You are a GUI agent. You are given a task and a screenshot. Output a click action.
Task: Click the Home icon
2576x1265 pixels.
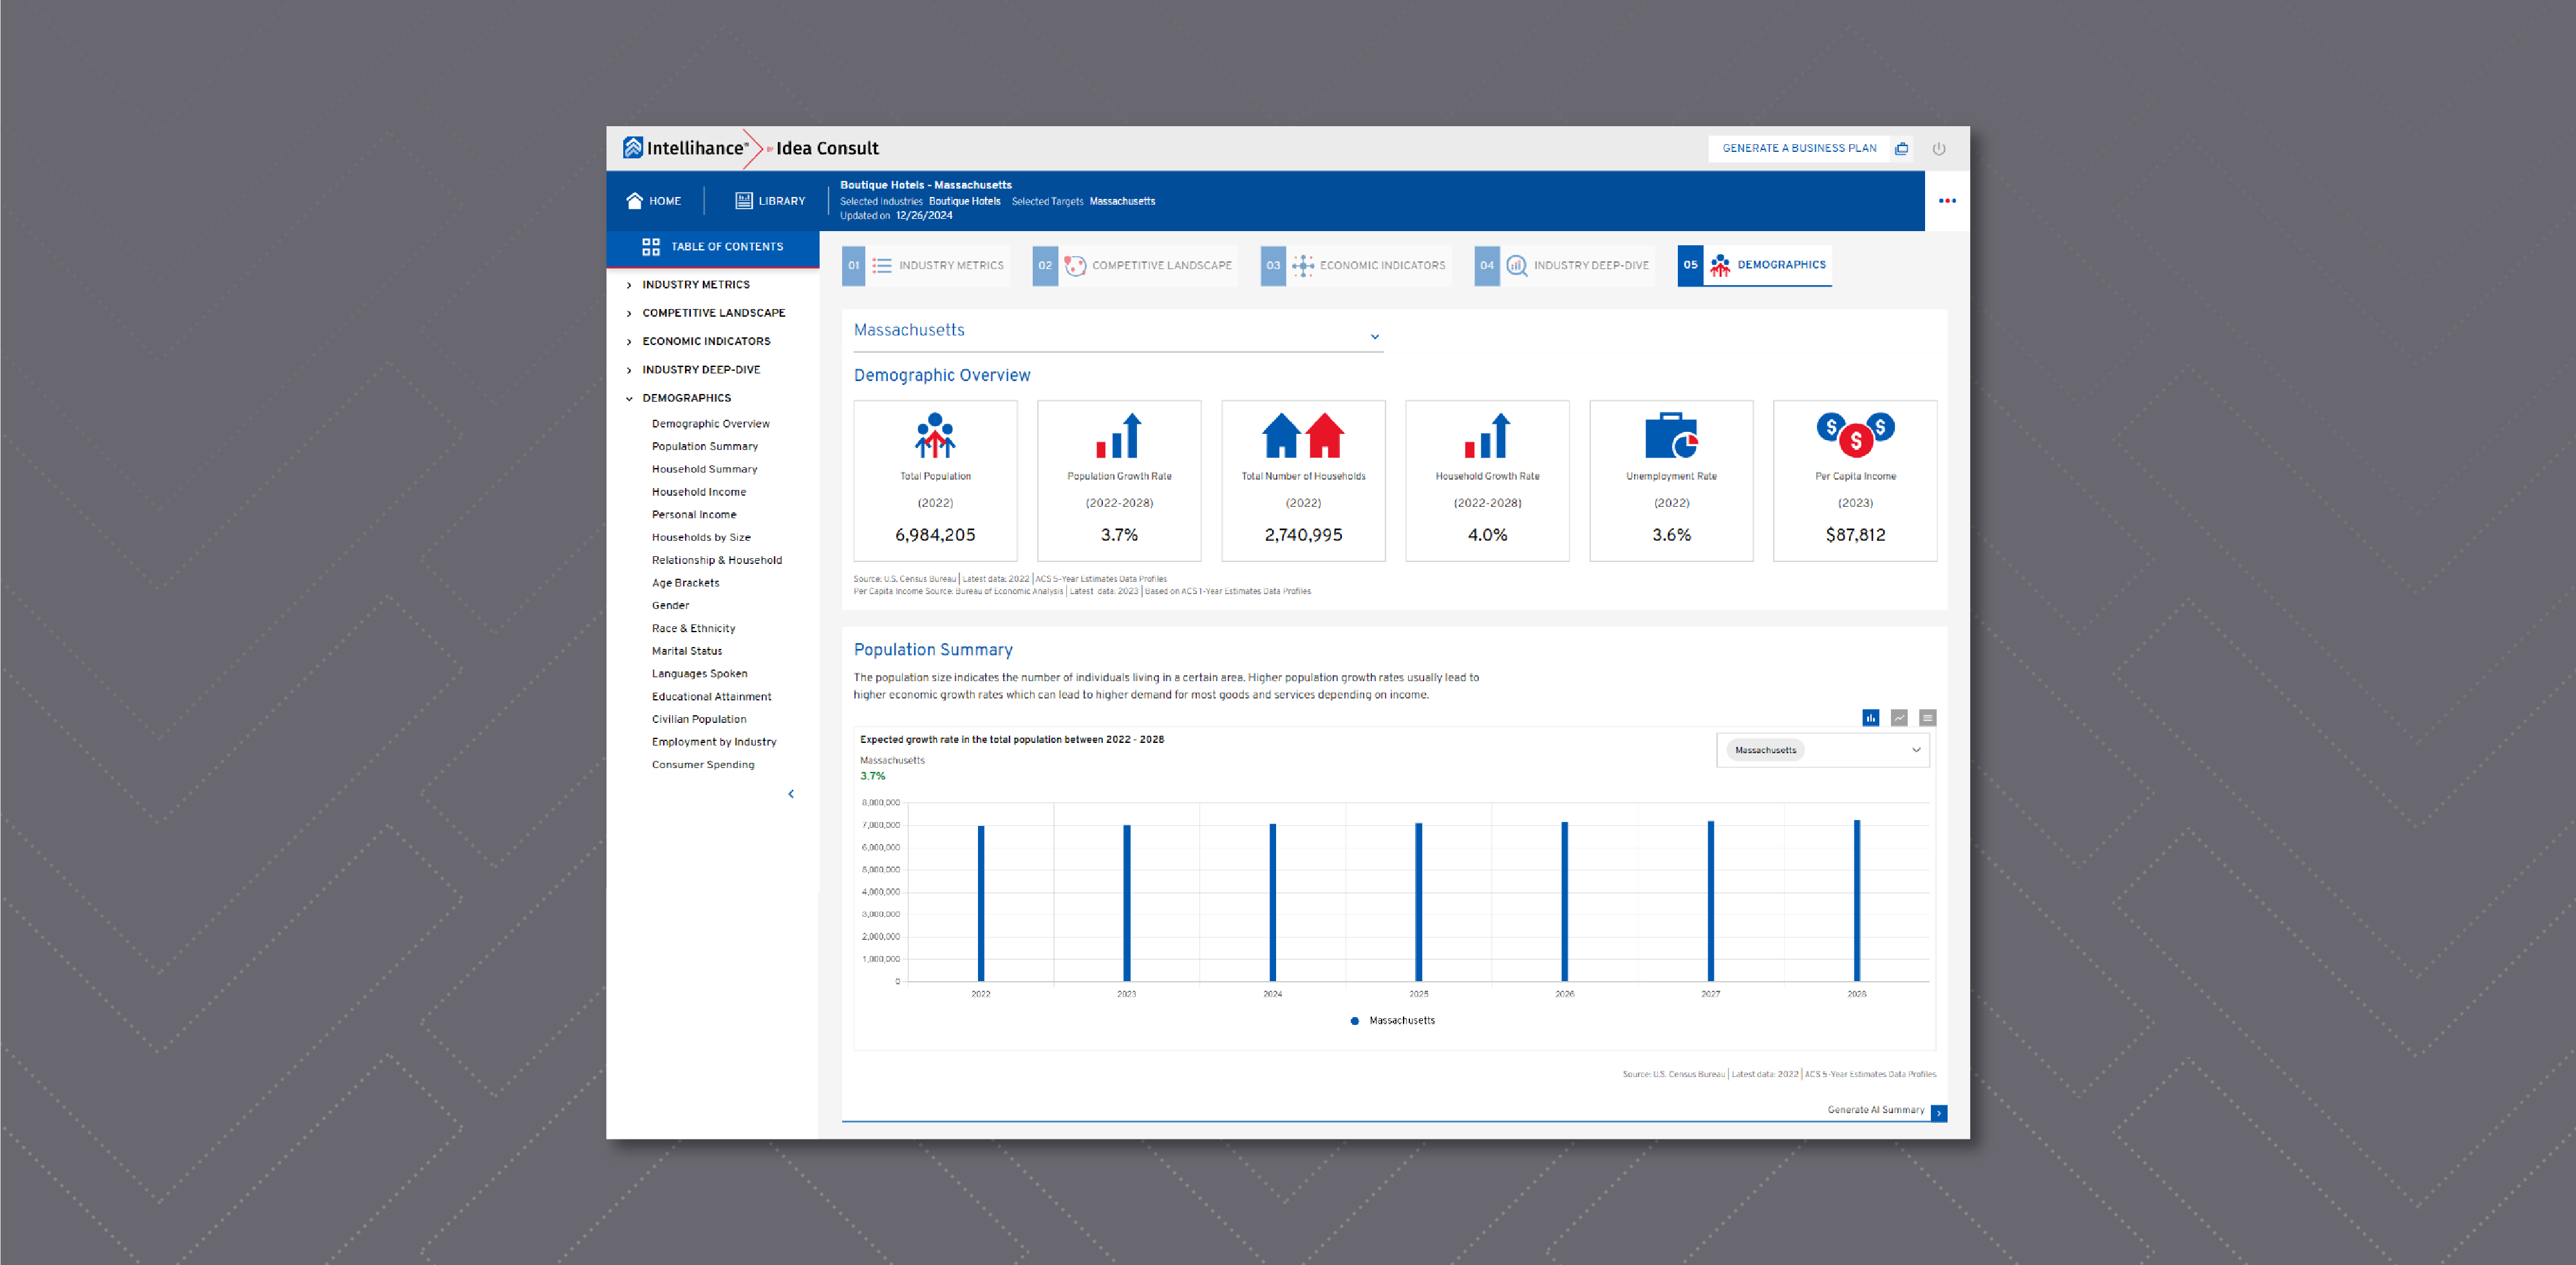[634, 201]
